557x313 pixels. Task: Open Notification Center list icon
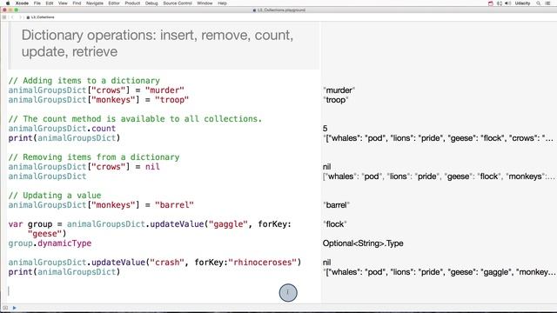point(548,3)
